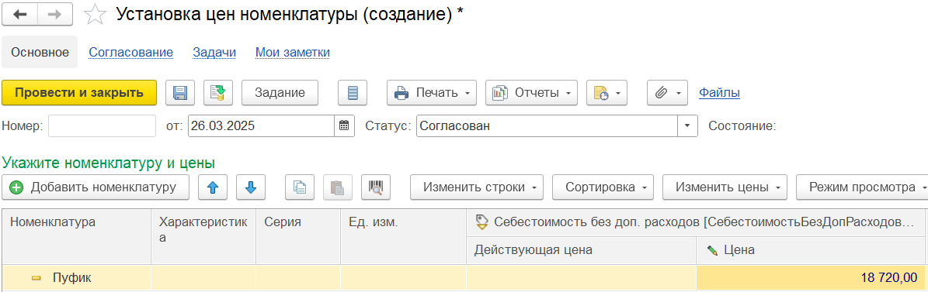Click the Задание button
Image resolution: width=928 pixels, height=292 pixels.
pyautogui.click(x=280, y=93)
